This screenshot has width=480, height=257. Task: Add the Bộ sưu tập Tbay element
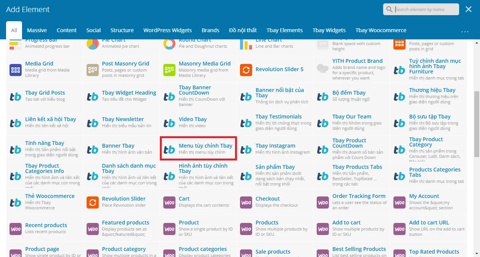tap(429, 123)
